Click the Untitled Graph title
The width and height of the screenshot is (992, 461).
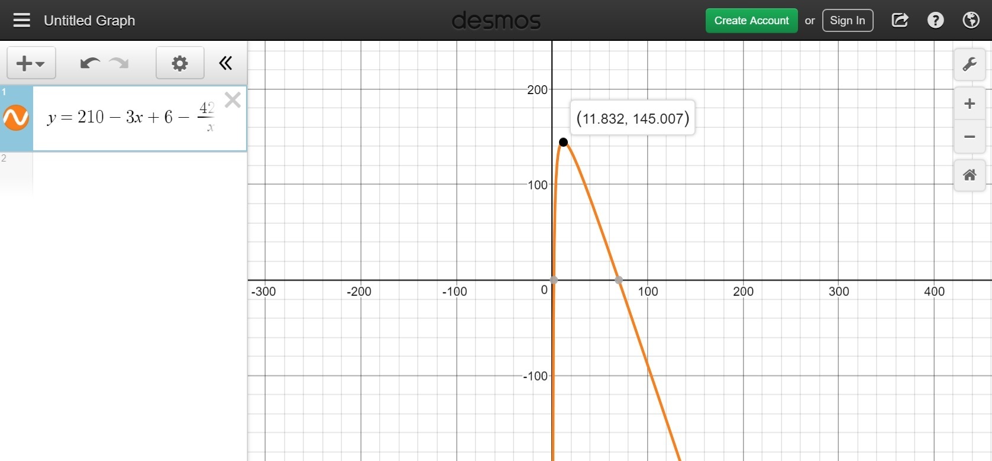pos(89,21)
